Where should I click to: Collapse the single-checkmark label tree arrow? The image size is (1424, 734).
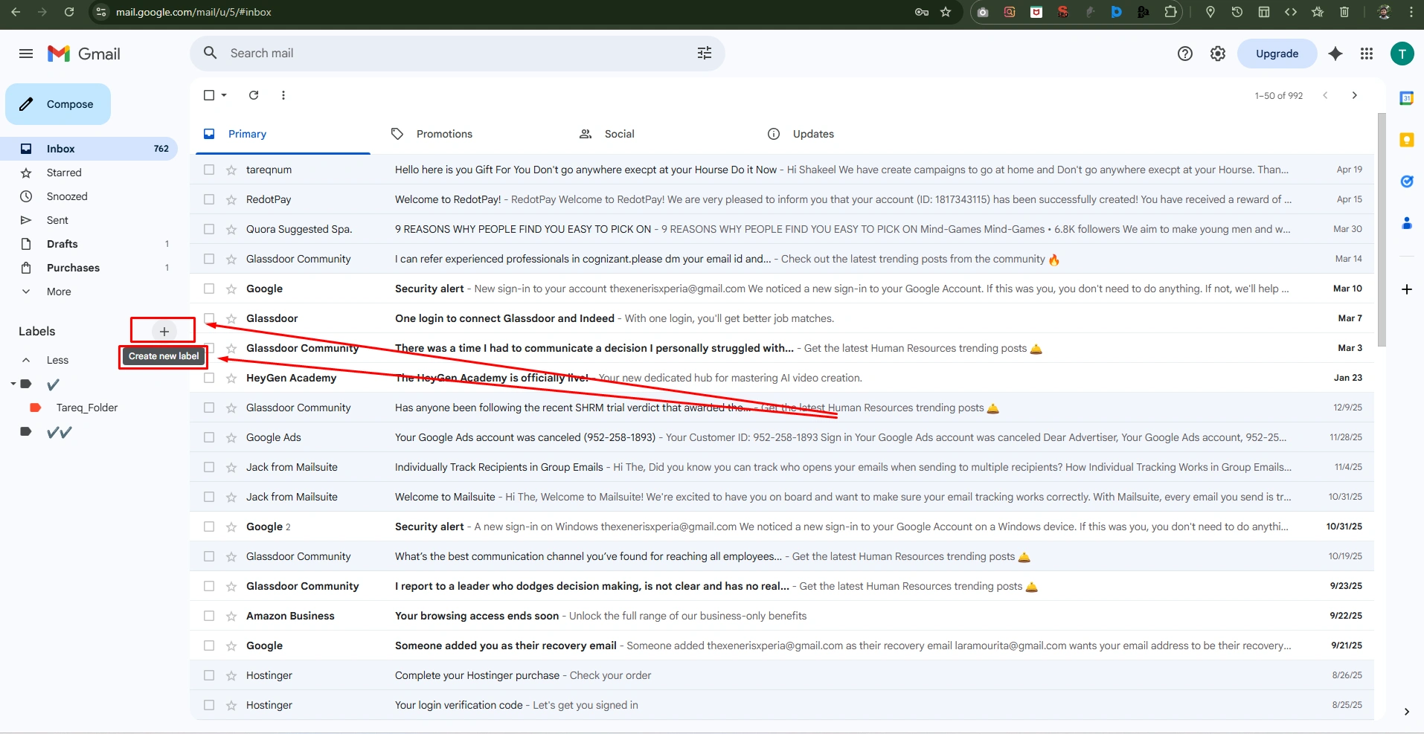coord(13,384)
